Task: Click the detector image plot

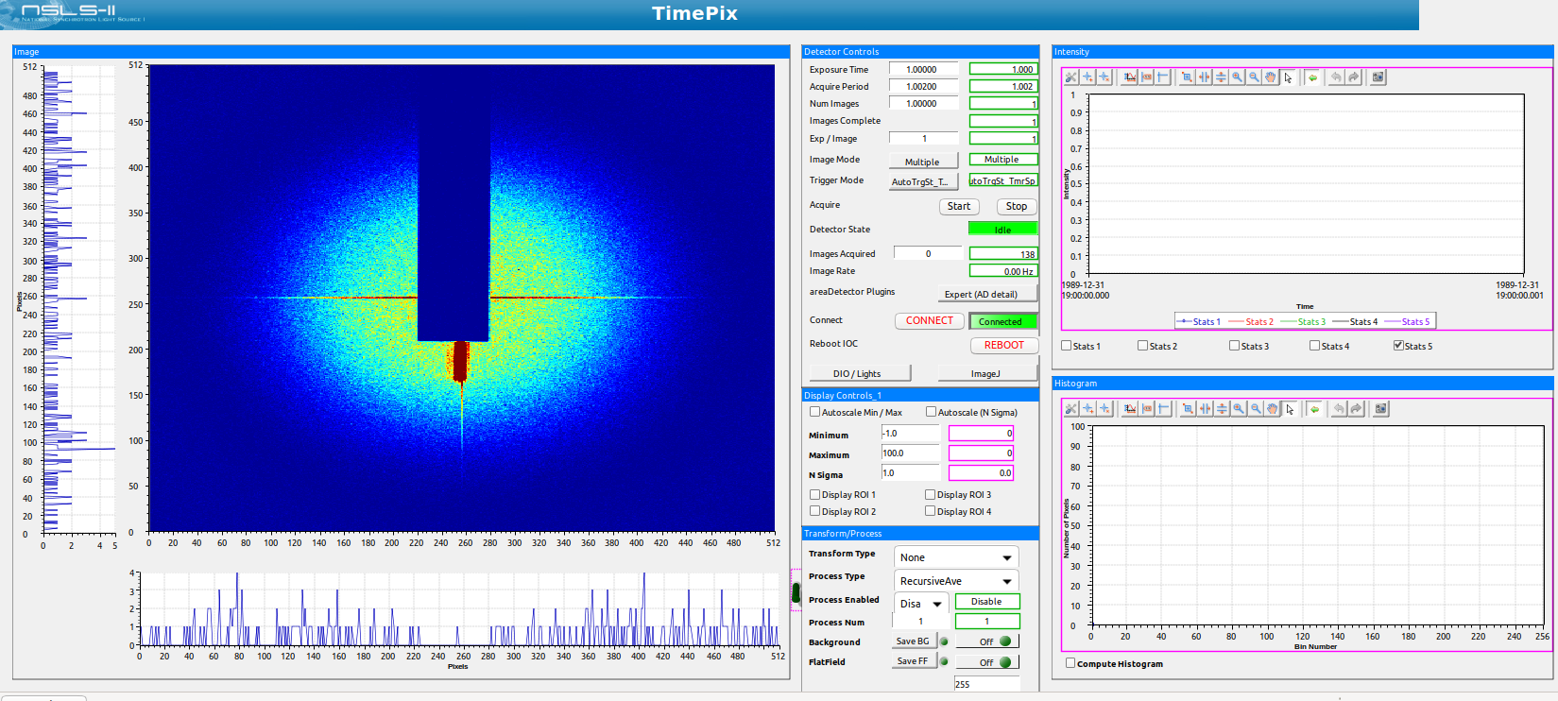Action: point(462,299)
